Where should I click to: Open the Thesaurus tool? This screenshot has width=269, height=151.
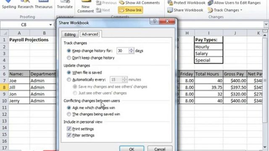pos(44,5)
